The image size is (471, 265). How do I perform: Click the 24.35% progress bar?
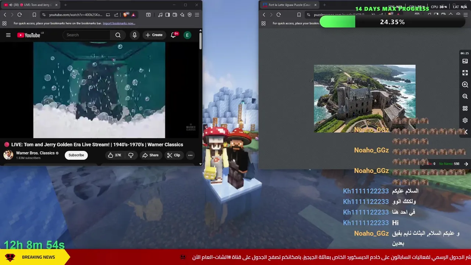click(x=392, y=22)
